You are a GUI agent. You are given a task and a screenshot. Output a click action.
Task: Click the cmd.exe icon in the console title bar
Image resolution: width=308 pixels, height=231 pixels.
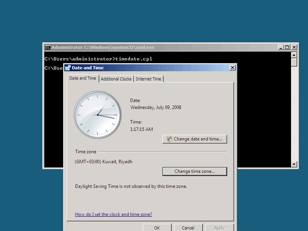pos(48,47)
